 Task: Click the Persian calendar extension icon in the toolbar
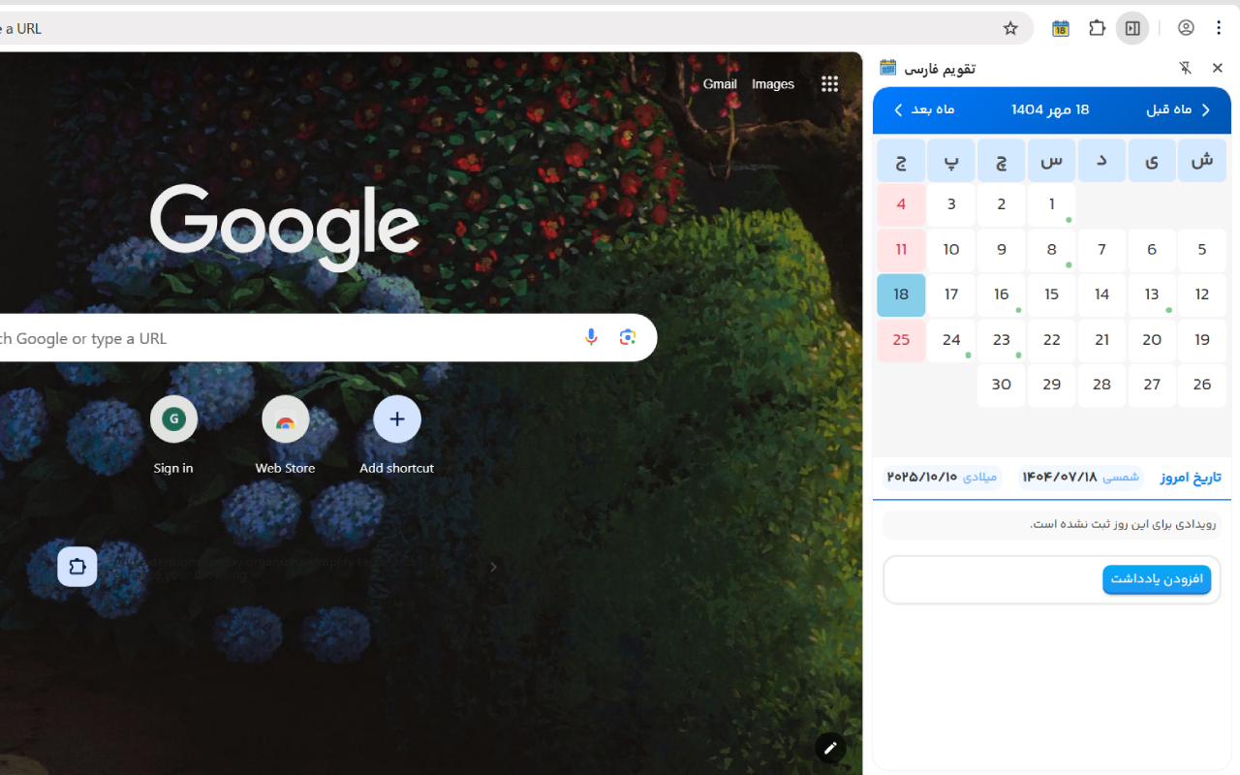click(1060, 28)
